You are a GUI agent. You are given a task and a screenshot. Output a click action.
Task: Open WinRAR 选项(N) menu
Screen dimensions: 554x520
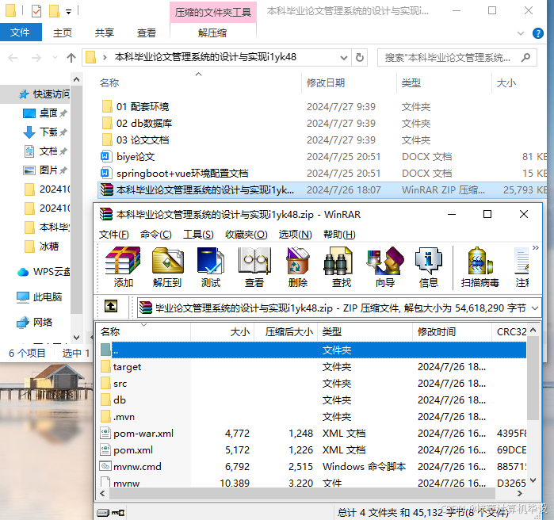pyautogui.click(x=295, y=234)
